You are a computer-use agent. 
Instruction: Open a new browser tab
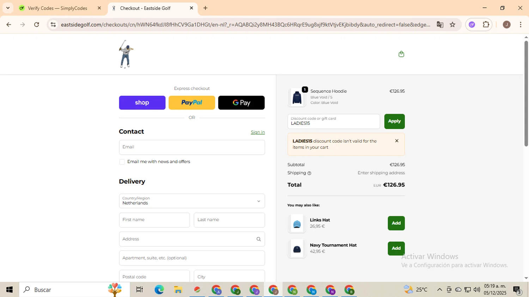(x=205, y=8)
